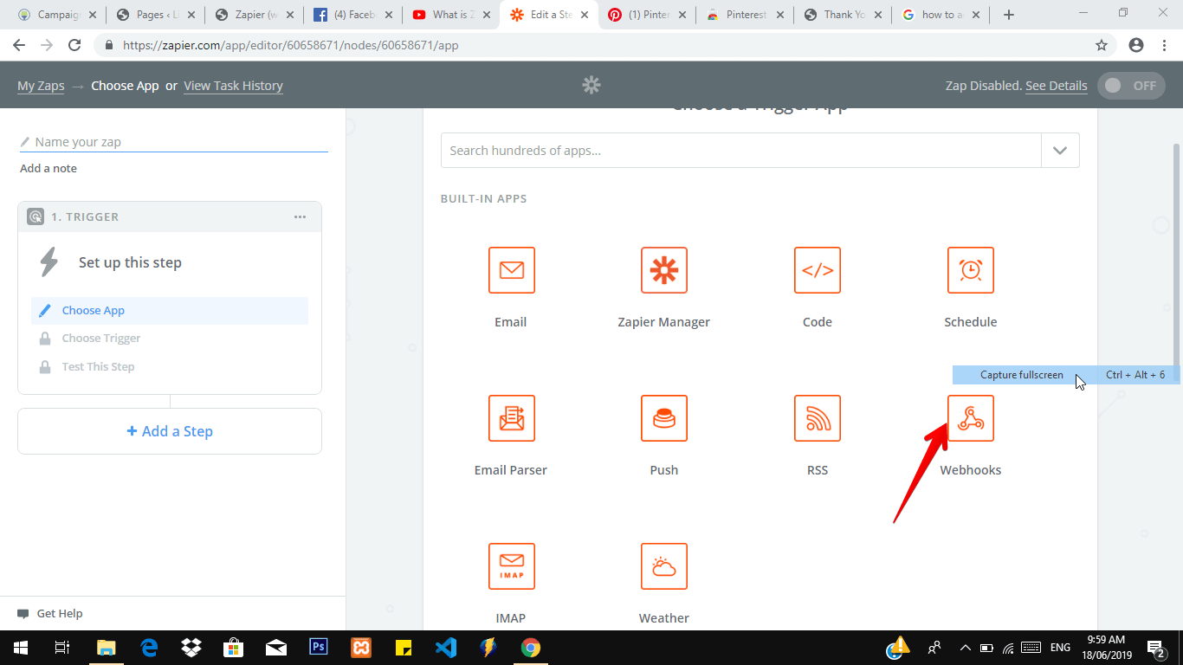Select Choose App step in sidebar
The image size is (1183, 665).
tap(170, 311)
